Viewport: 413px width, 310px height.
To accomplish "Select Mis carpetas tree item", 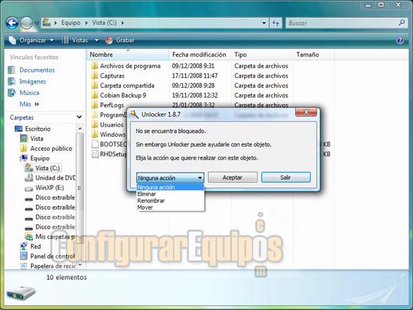I will [x=55, y=236].
